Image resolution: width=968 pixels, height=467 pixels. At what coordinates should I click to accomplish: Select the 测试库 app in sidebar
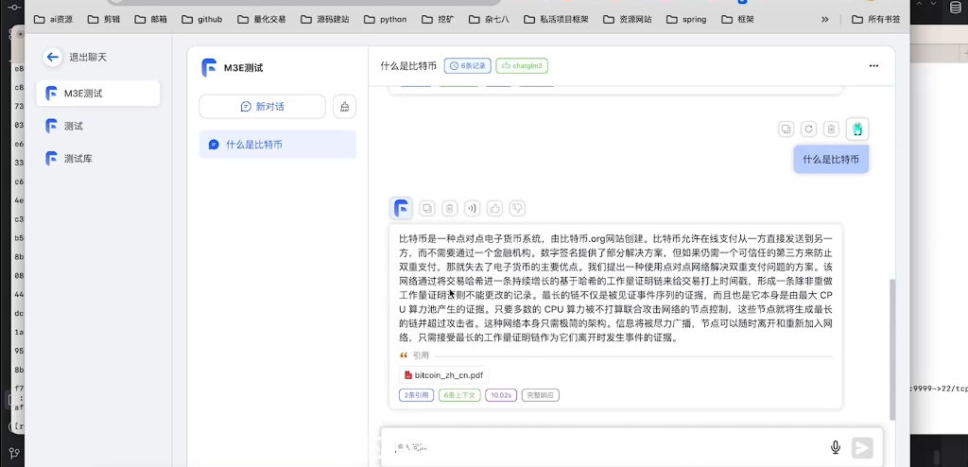click(x=78, y=159)
